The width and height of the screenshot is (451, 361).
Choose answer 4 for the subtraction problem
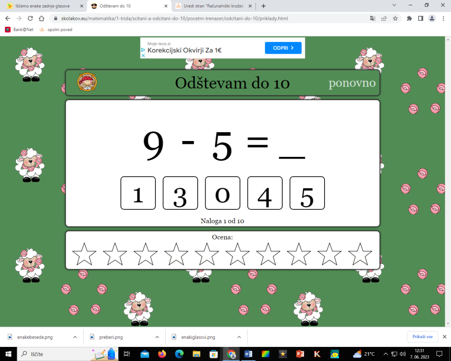click(x=265, y=193)
